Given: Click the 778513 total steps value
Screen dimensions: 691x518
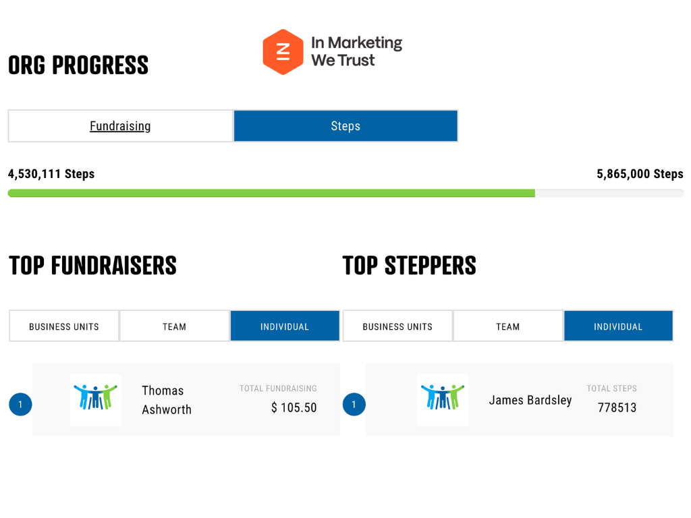Looking at the screenshot, I should coord(617,407).
